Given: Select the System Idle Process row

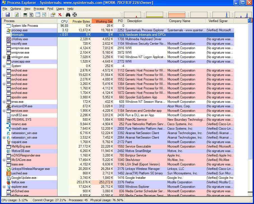Looking at the screenshot, I should click(x=118, y=26).
